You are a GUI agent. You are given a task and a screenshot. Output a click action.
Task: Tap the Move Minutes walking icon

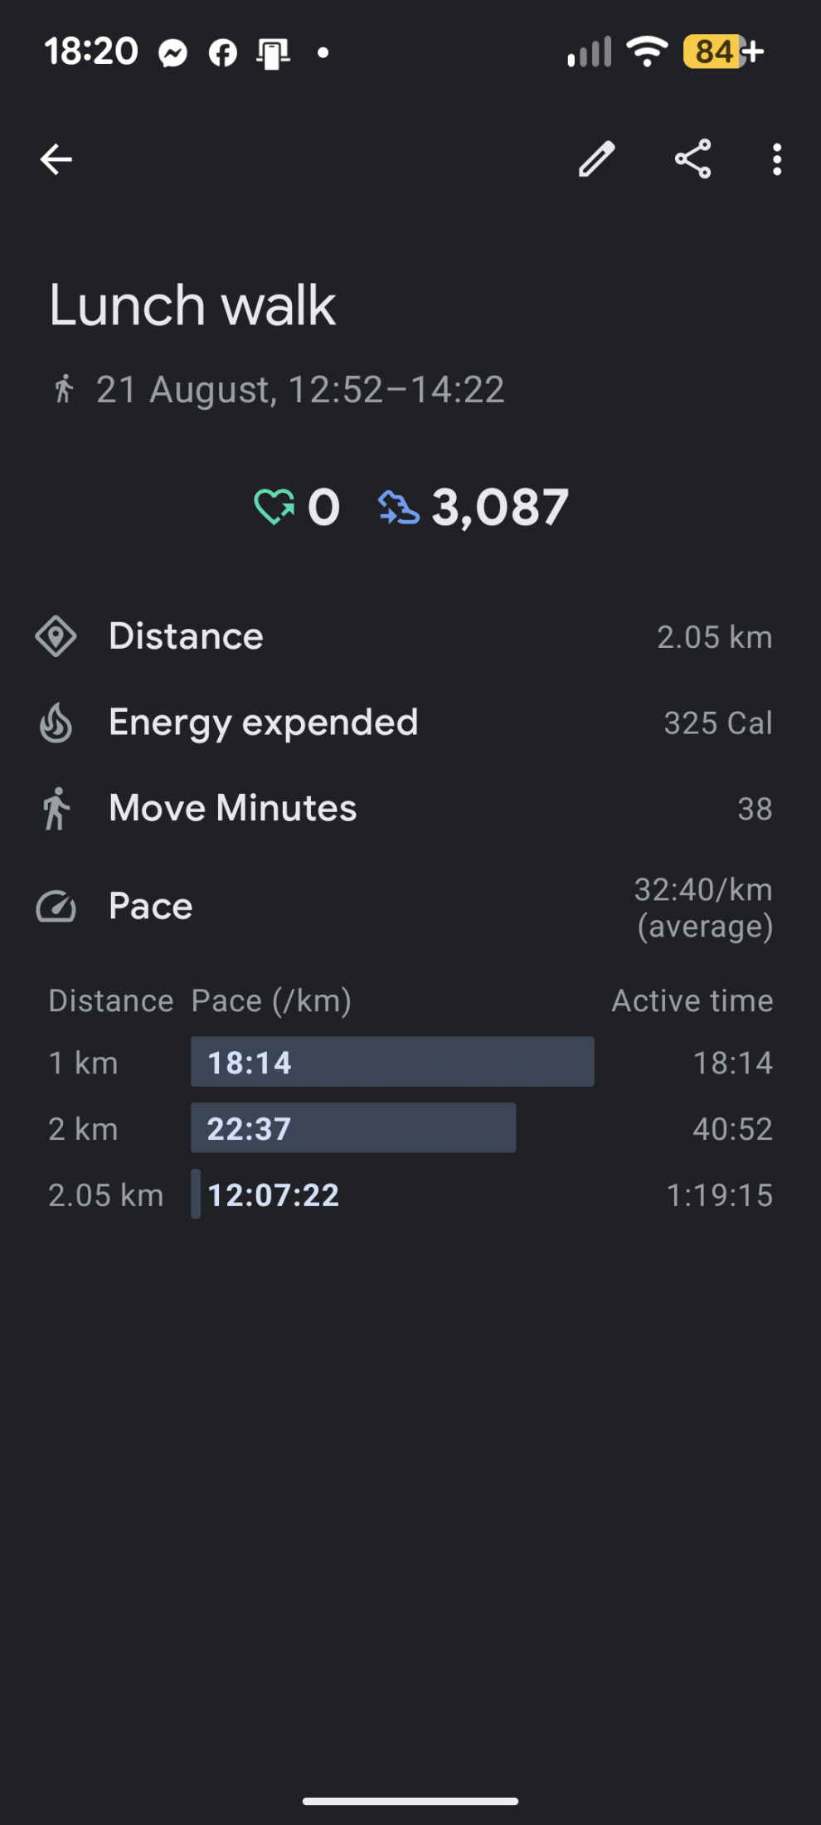click(56, 809)
